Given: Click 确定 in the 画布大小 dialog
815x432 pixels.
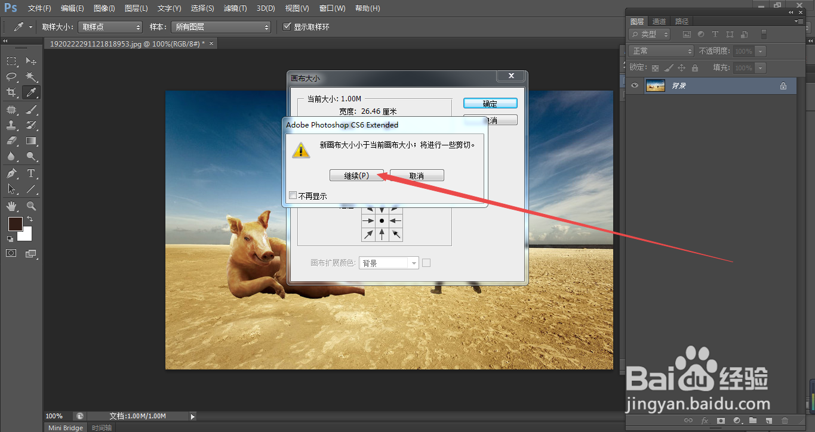Looking at the screenshot, I should [x=490, y=104].
